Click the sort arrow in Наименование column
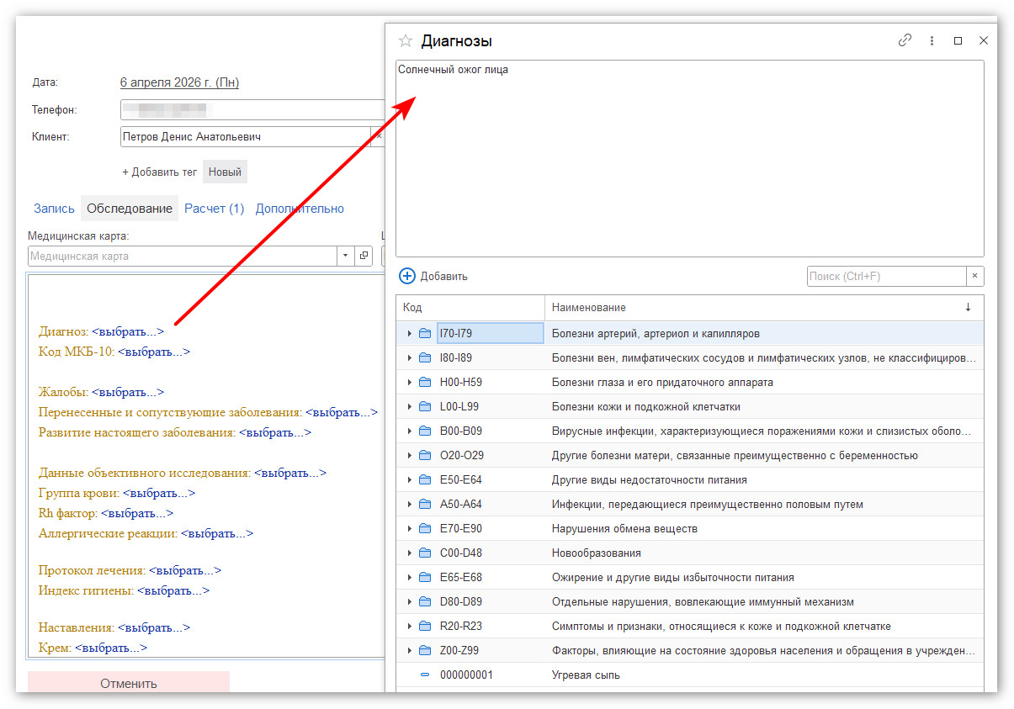Screen dimensions: 1014x709 pos(968,308)
